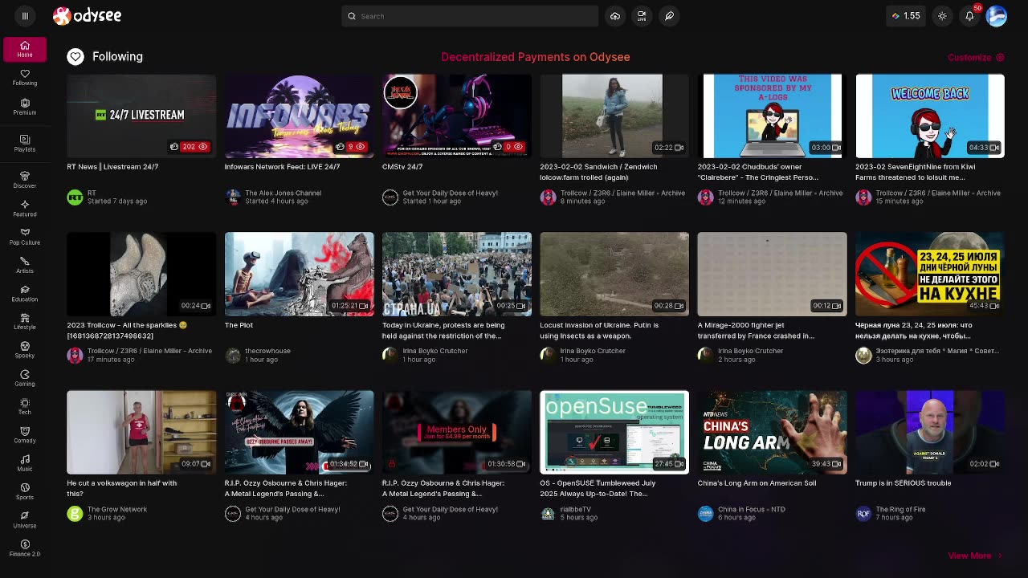Click the Go Live camera icon
Viewport: 1028px width, 578px height.
(x=642, y=16)
